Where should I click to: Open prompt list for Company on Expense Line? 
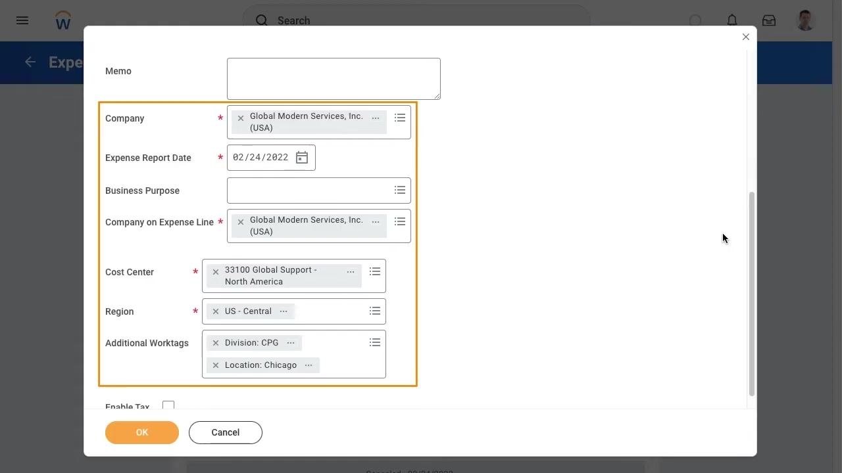click(400, 221)
